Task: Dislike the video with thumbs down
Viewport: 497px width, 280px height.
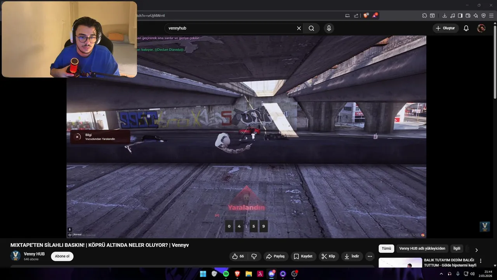Action: (x=254, y=256)
